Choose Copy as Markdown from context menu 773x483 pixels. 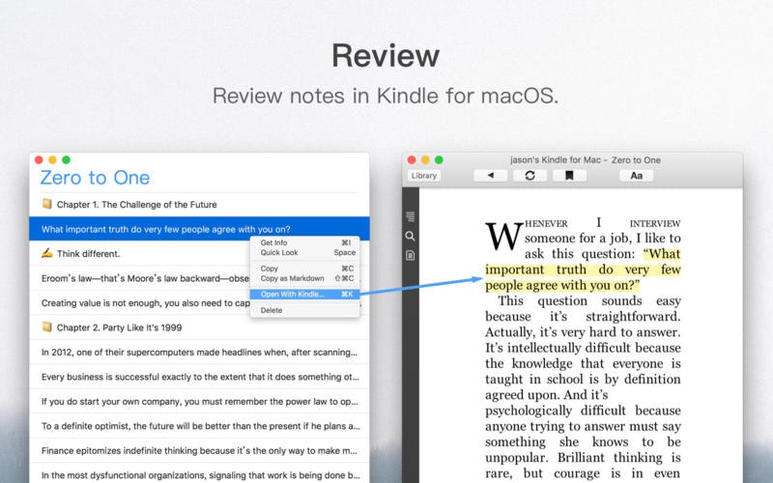305,278
